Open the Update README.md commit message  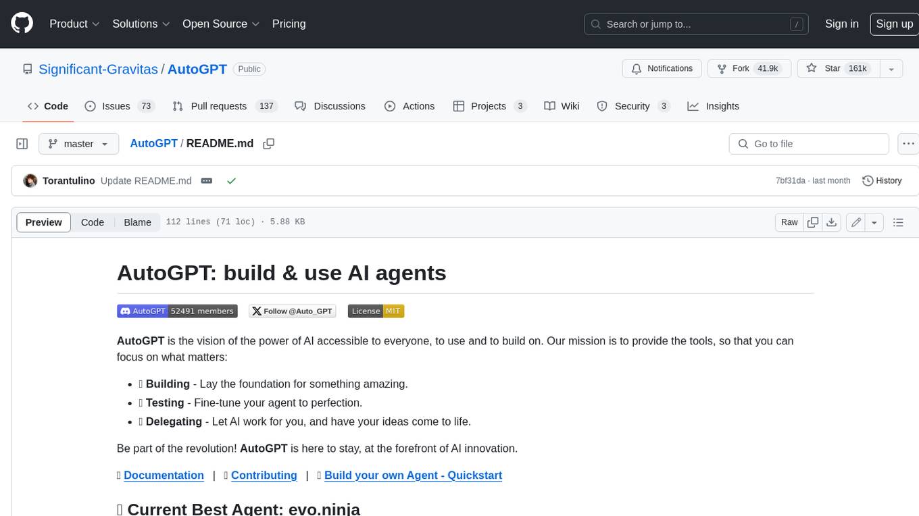click(146, 181)
